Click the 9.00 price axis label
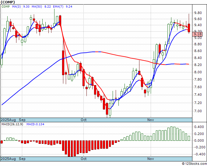The image size is (207, 166). (198, 38)
